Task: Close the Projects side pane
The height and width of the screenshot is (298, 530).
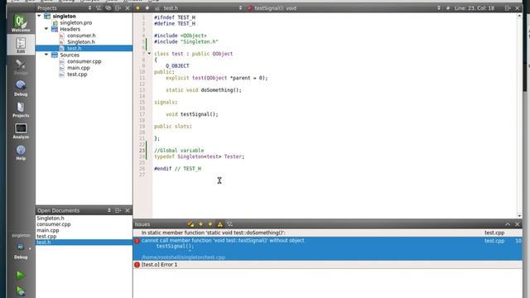Action: pyautogui.click(x=128, y=7)
